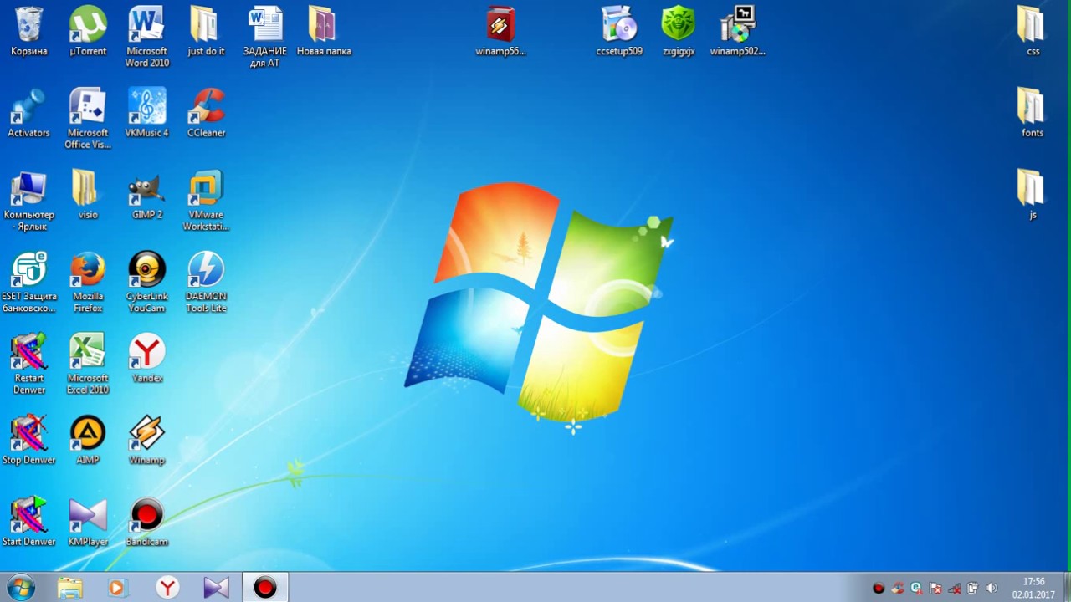
Task: Select the Activators desktop shortcut
Action: coord(28,114)
